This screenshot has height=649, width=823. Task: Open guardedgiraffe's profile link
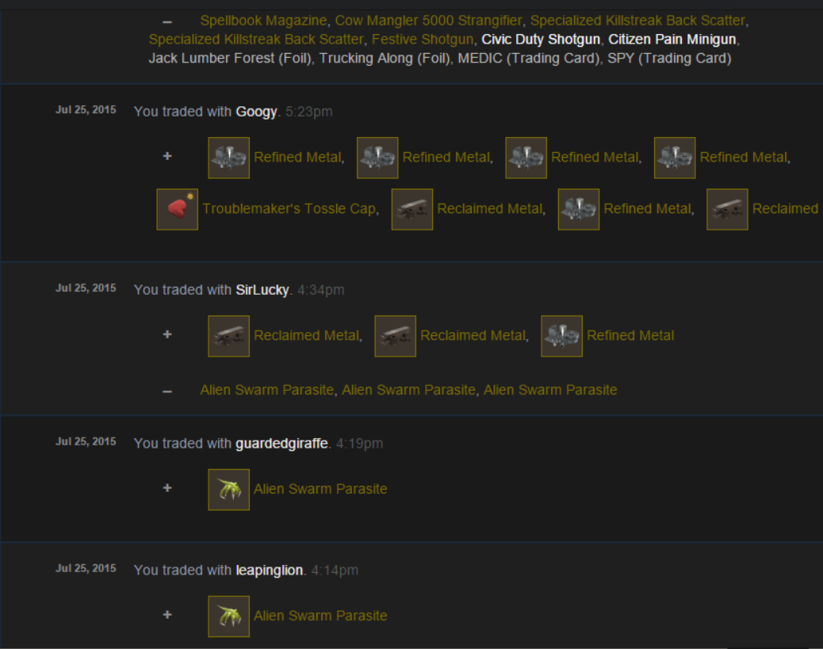(x=281, y=444)
